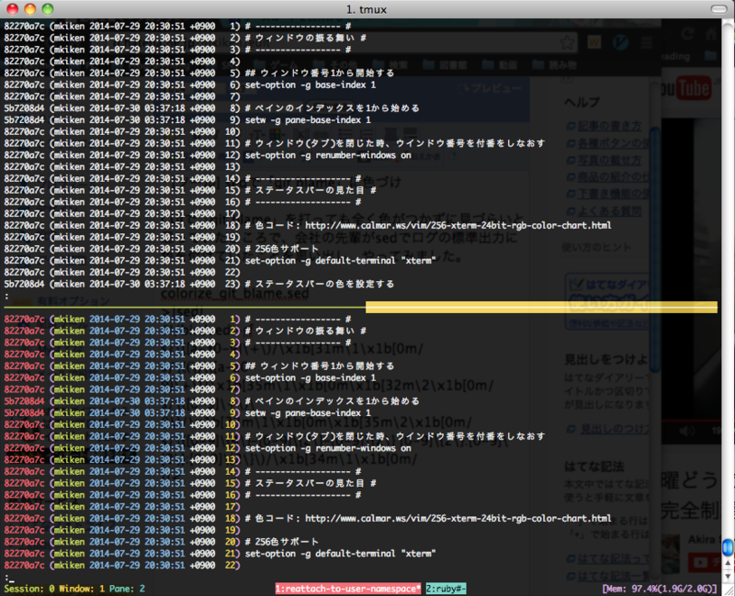The width and height of the screenshot is (735, 596).
Task: Click hash 5b7208d4 on line 23 in upper pane
Action: pyautogui.click(x=25, y=284)
